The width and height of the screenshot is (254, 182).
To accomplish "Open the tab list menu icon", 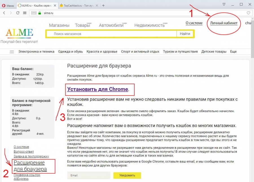I will [x=224, y=5].
